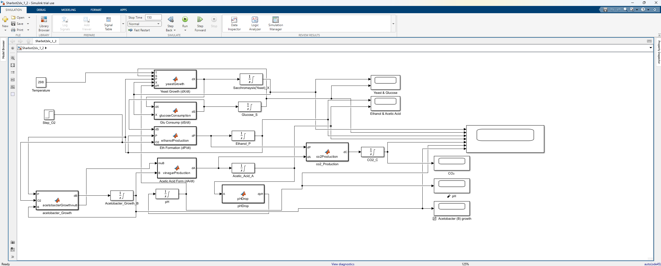This screenshot has width=661, height=266.
Task: Open the Simulation Manager
Action: point(275,24)
